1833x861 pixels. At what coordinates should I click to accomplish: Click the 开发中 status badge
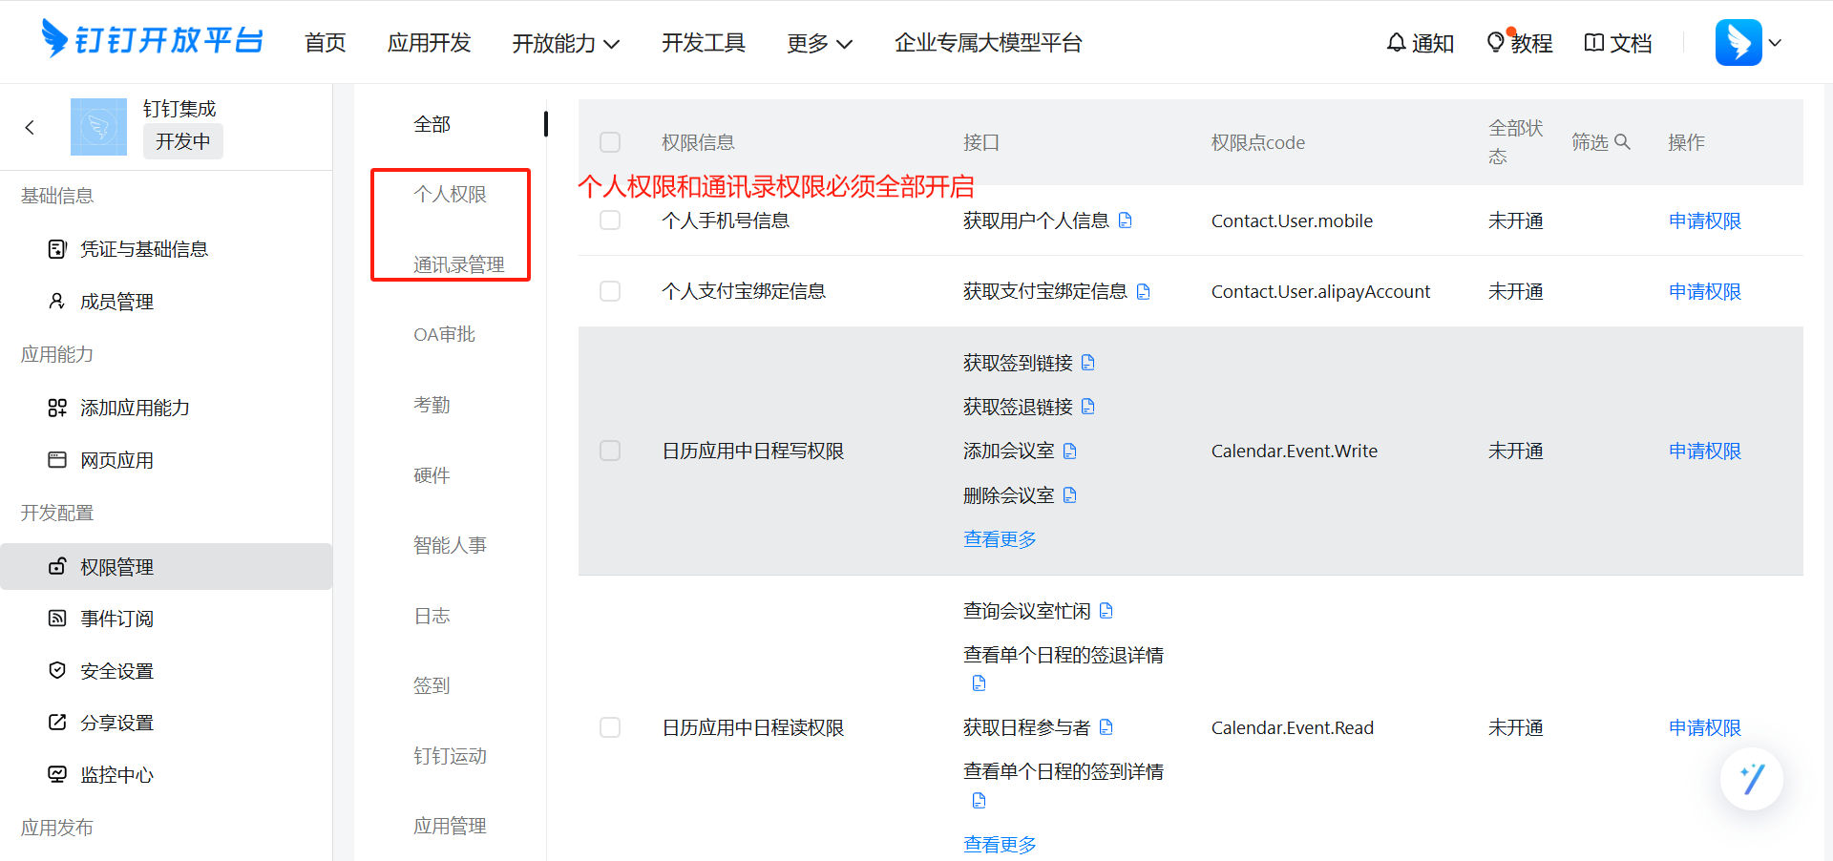183,141
